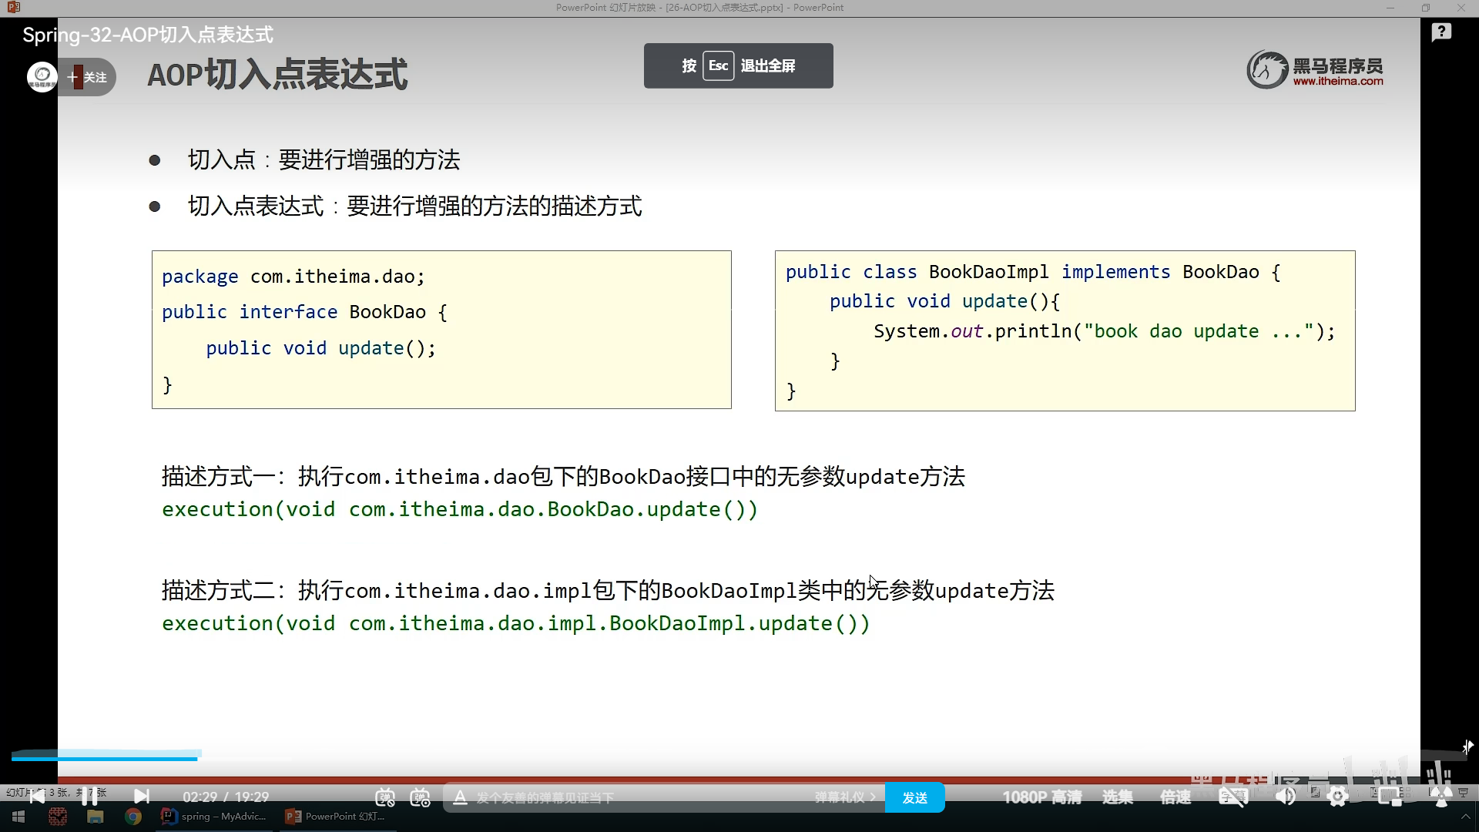This screenshot has height=832, width=1479.
Task: Click the blue video progress bar
Action: pyautogui.click(x=104, y=759)
